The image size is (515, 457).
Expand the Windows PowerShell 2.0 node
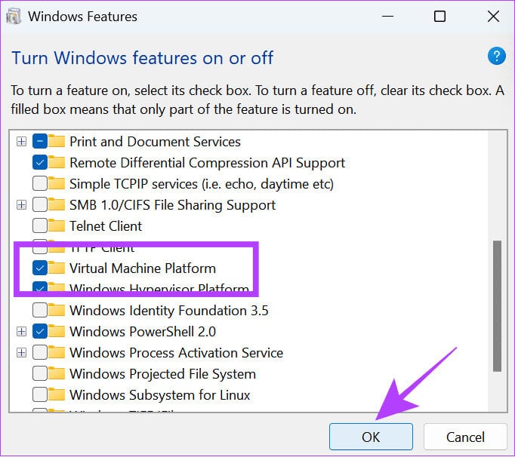(21, 331)
